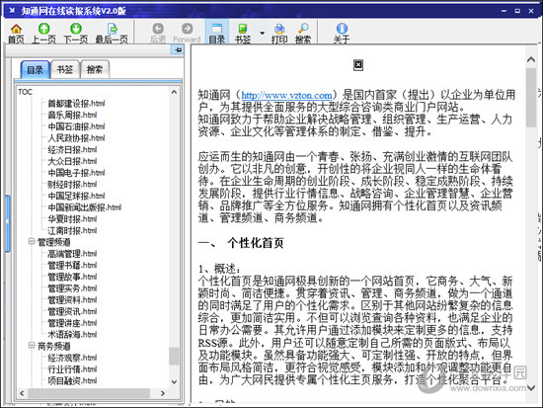The image size is (543, 408).
Task: Click the sidebar collapse handle on left edge
Action: (8, 223)
